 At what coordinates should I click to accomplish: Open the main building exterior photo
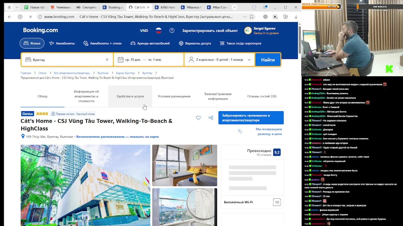click(x=85, y=185)
